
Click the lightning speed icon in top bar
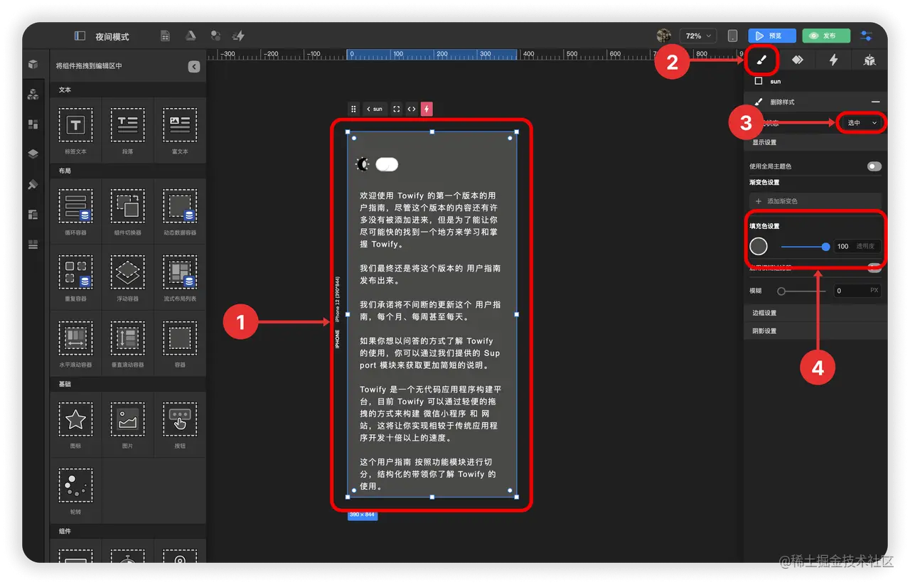coord(239,36)
